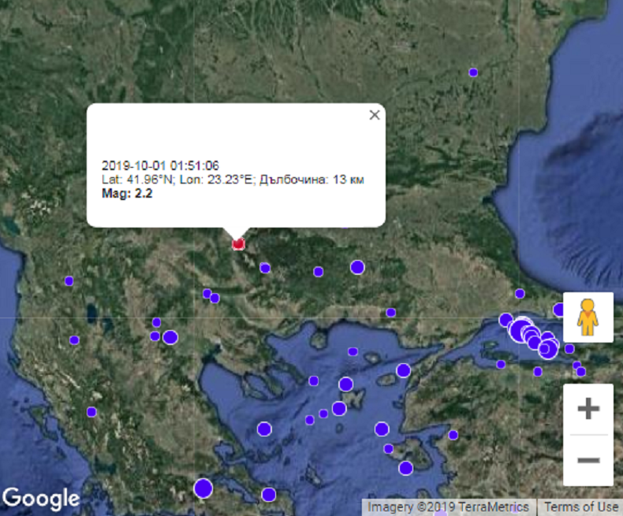Click the earthquake timestamp 2019-10-01 01:51:06
The height and width of the screenshot is (516, 623).
(160, 165)
